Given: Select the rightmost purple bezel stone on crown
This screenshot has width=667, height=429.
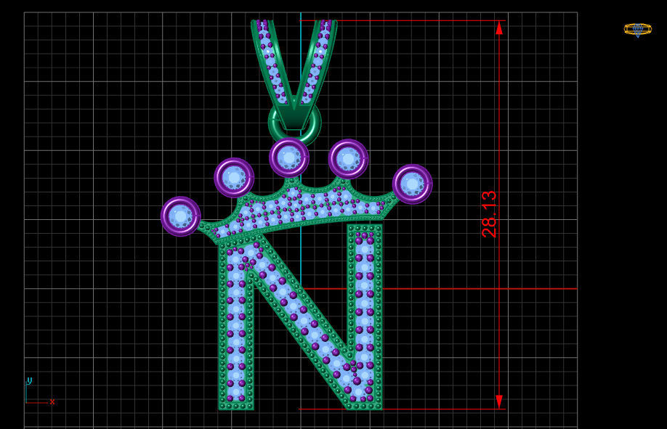Looking at the screenshot, I should click(x=412, y=184).
